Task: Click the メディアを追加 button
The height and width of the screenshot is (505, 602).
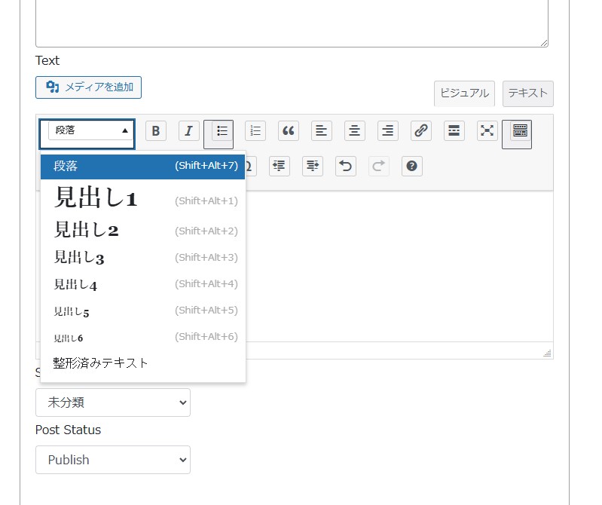Action: 88,87
